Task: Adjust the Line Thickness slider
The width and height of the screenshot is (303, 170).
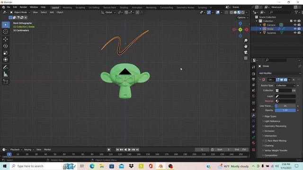Action: (285, 106)
